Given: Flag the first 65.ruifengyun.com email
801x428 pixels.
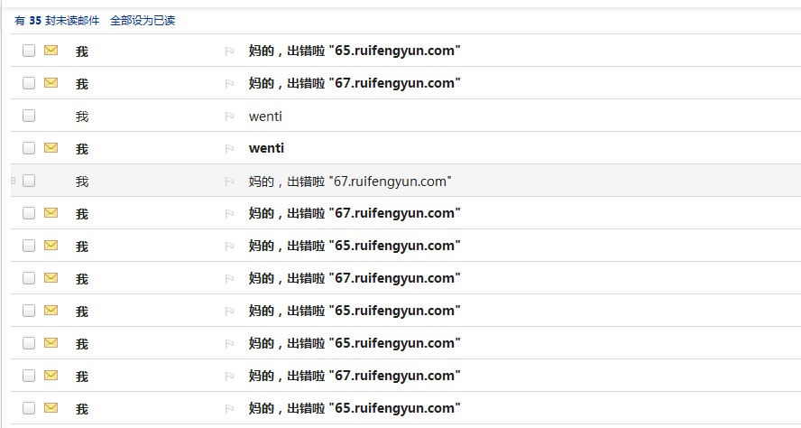Looking at the screenshot, I should [x=229, y=51].
